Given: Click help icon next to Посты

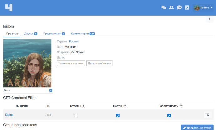Looking at the screenshot, I should [x=125, y=106].
